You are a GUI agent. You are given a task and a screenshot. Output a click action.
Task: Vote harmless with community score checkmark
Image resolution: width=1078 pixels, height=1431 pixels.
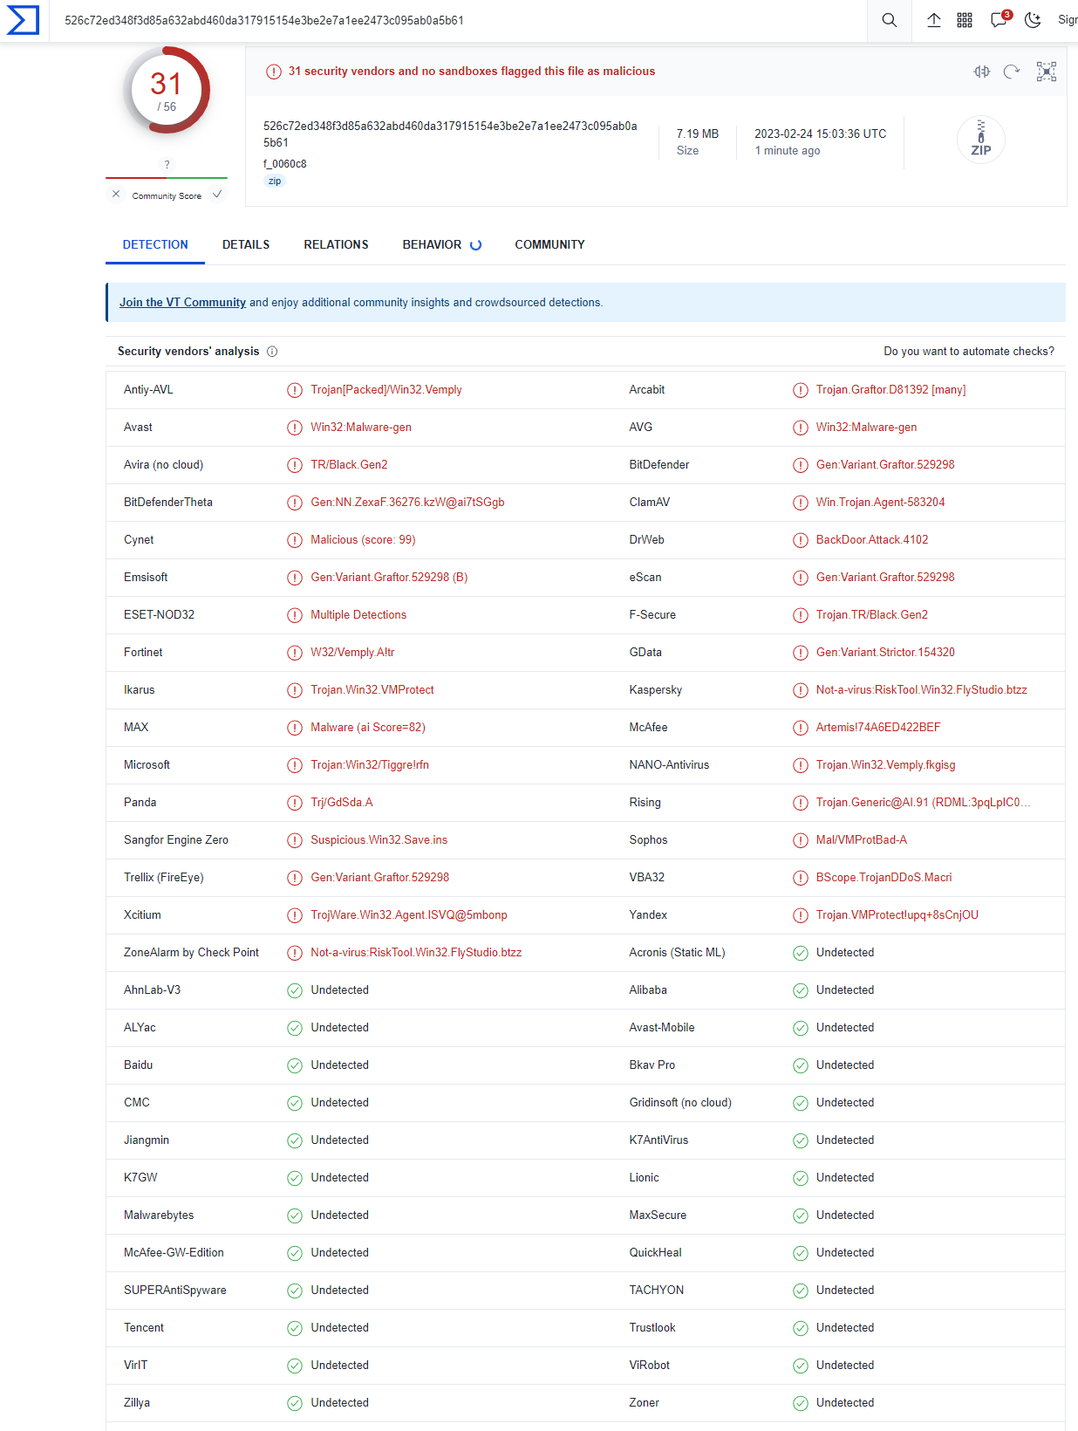tap(217, 195)
